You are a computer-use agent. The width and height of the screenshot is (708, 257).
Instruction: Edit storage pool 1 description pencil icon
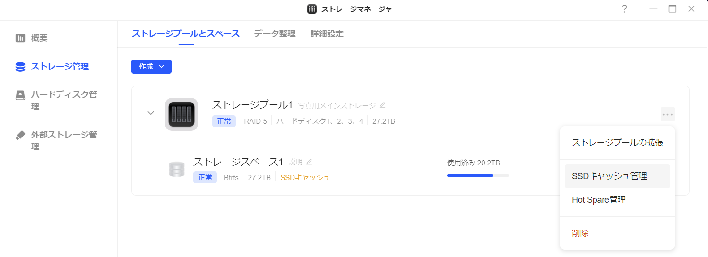[x=382, y=105]
